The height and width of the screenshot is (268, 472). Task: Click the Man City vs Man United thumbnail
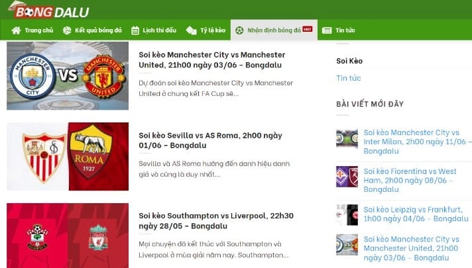68,75
